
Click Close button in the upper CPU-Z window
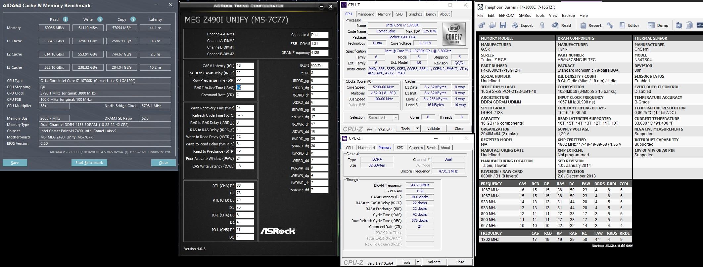click(459, 129)
